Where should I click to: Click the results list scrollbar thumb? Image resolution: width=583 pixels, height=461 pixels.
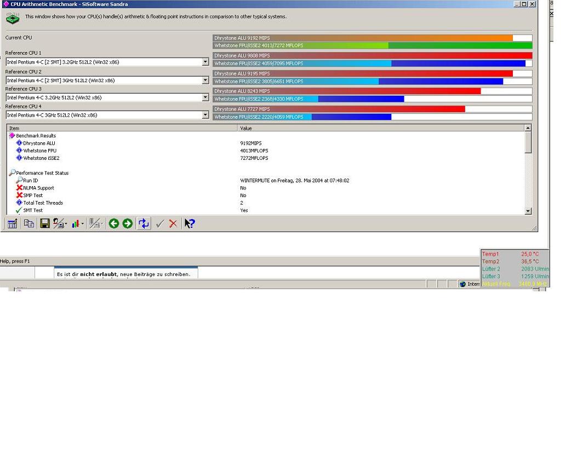coord(528,142)
